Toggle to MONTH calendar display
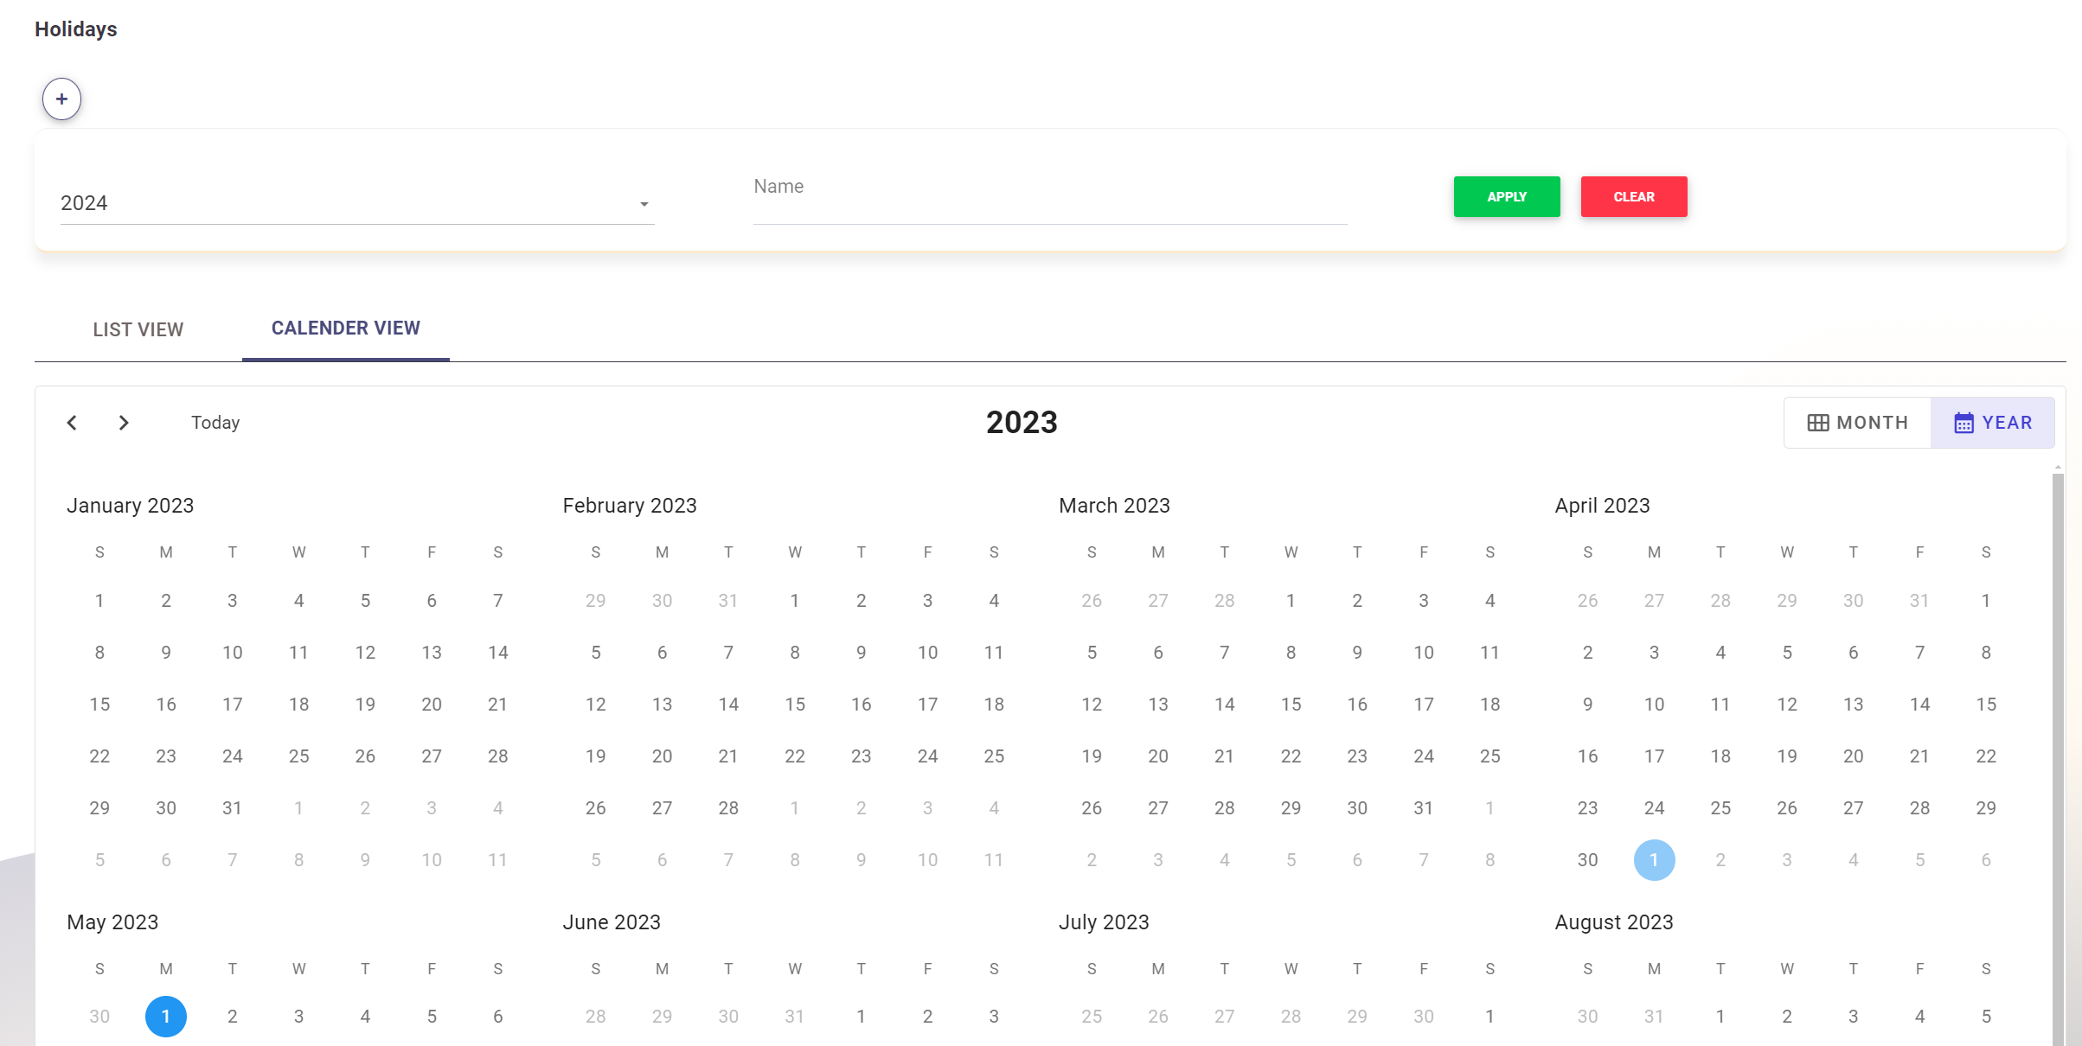 click(1858, 423)
